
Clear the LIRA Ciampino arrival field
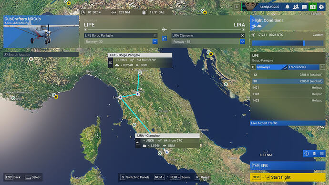pyautogui.click(x=242, y=35)
